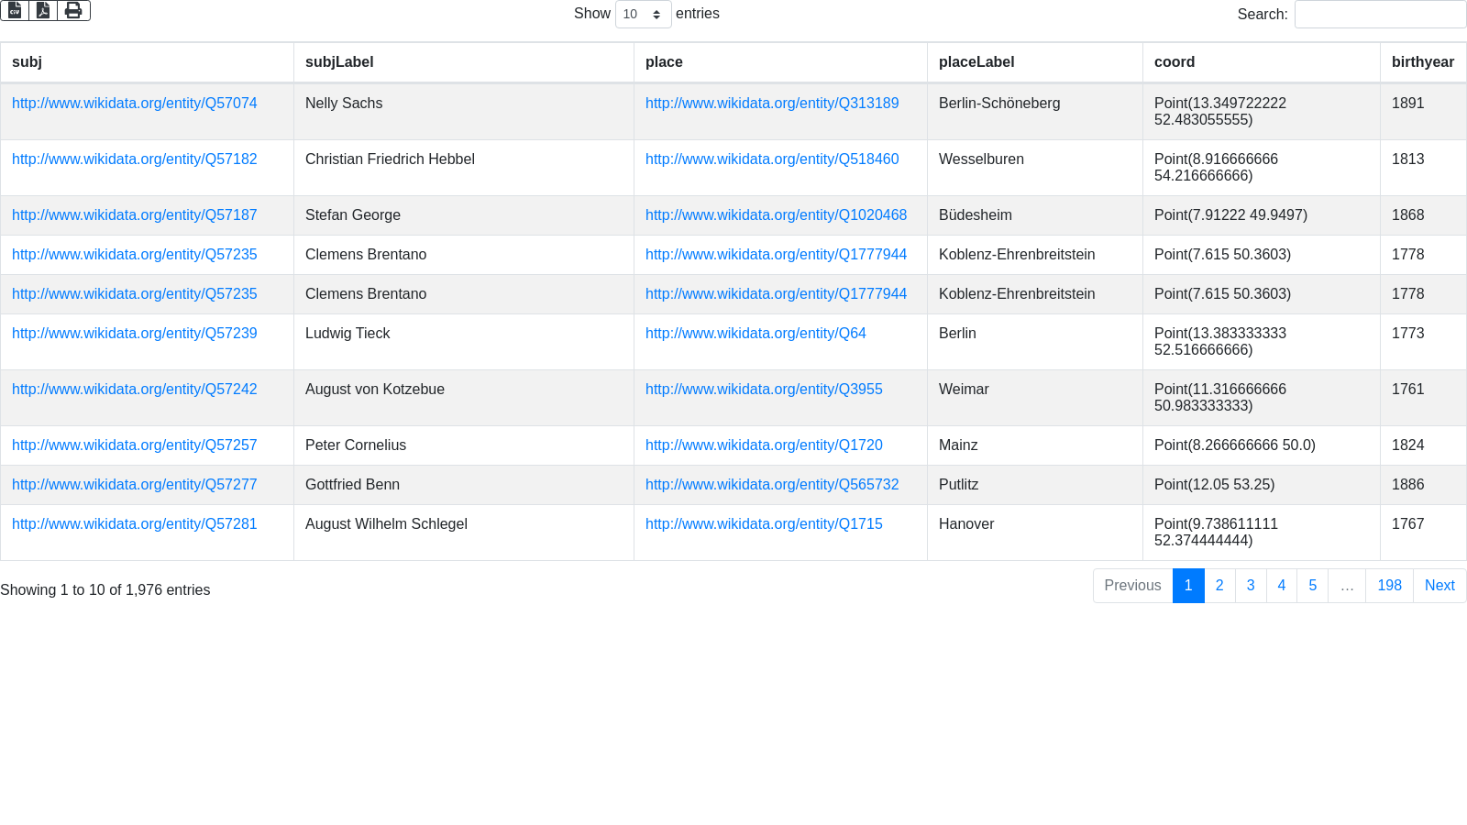Image resolution: width=1467 pixels, height=825 pixels.
Task: Click the Next page button
Action: 1439,586
